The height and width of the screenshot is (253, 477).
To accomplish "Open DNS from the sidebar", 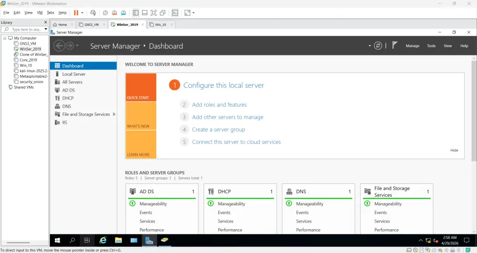I will pos(83,106).
